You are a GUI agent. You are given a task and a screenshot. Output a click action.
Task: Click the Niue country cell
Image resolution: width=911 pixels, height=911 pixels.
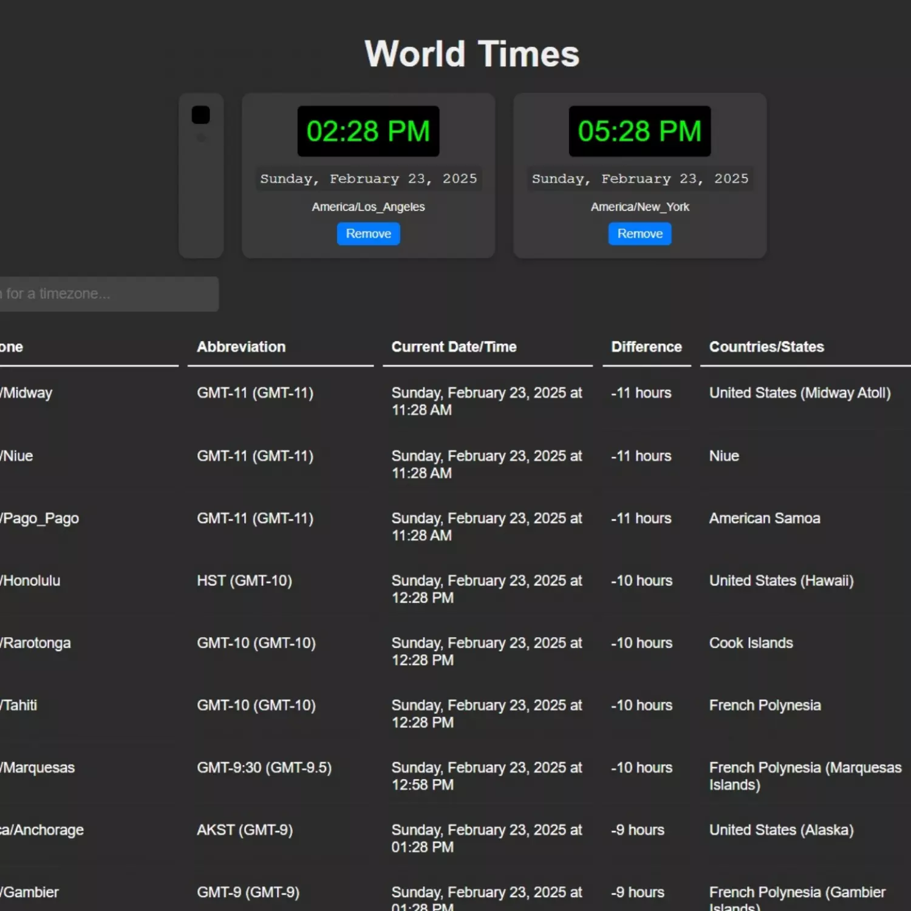pyautogui.click(x=724, y=456)
